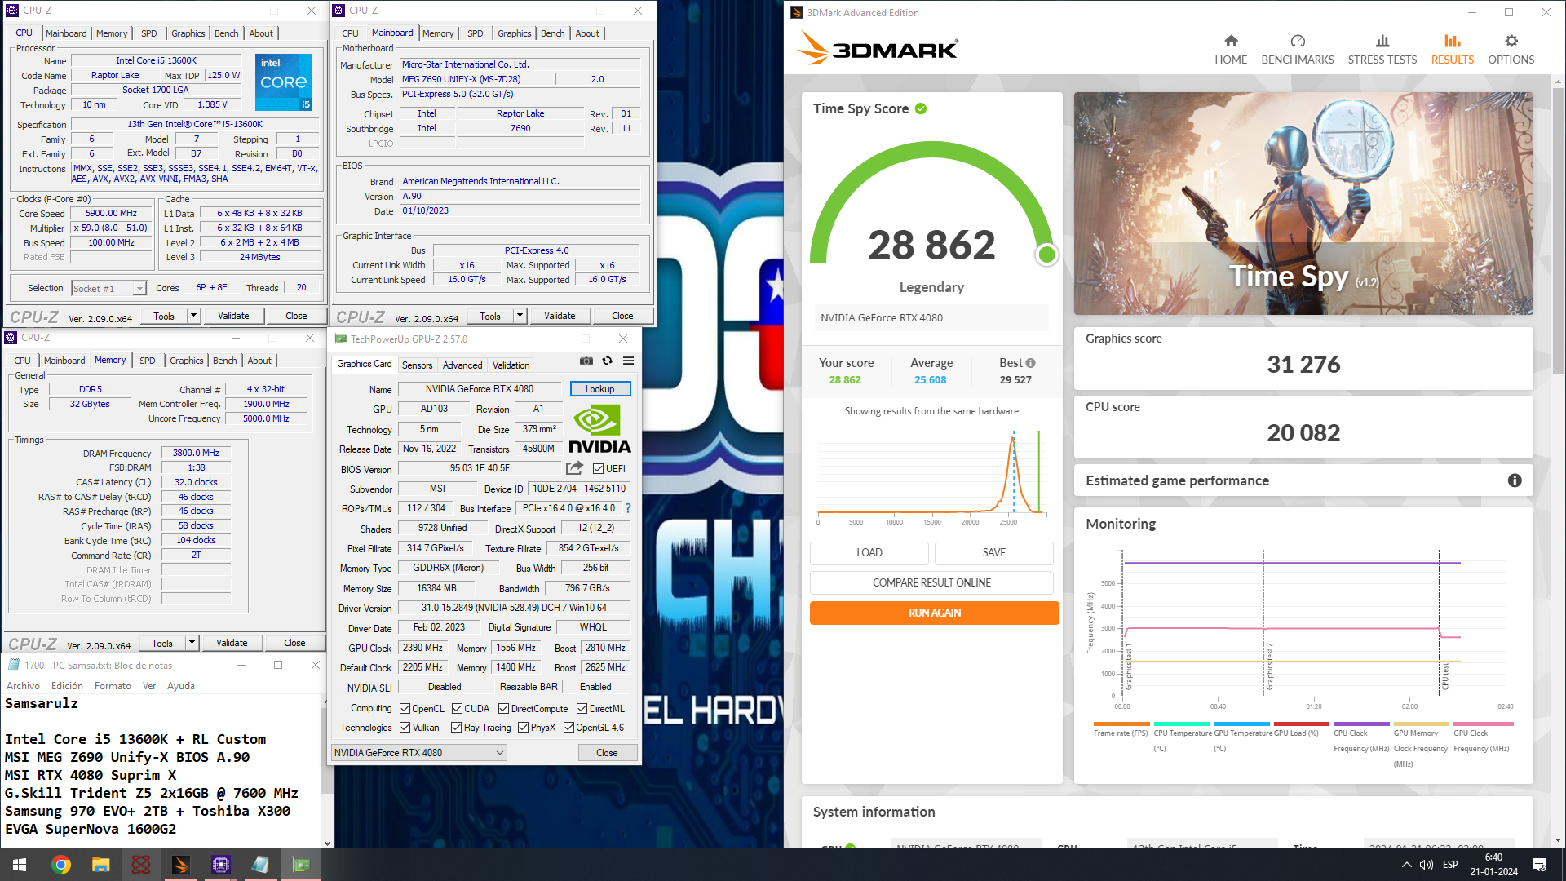Toggle the PhysX checkbox
The width and height of the screenshot is (1566, 881).
523,727
